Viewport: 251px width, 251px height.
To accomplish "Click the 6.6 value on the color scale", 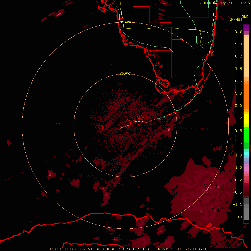I will click(x=238, y=81).
